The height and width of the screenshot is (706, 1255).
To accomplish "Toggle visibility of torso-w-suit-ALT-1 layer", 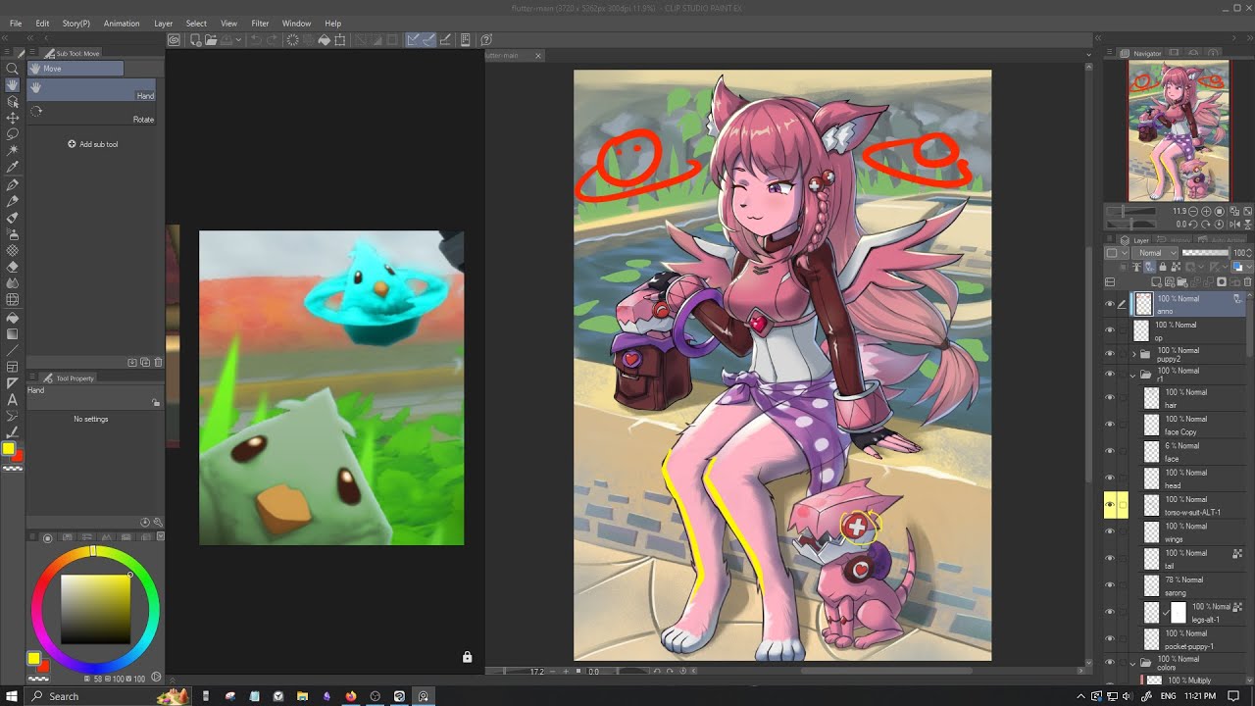I will tap(1110, 505).
